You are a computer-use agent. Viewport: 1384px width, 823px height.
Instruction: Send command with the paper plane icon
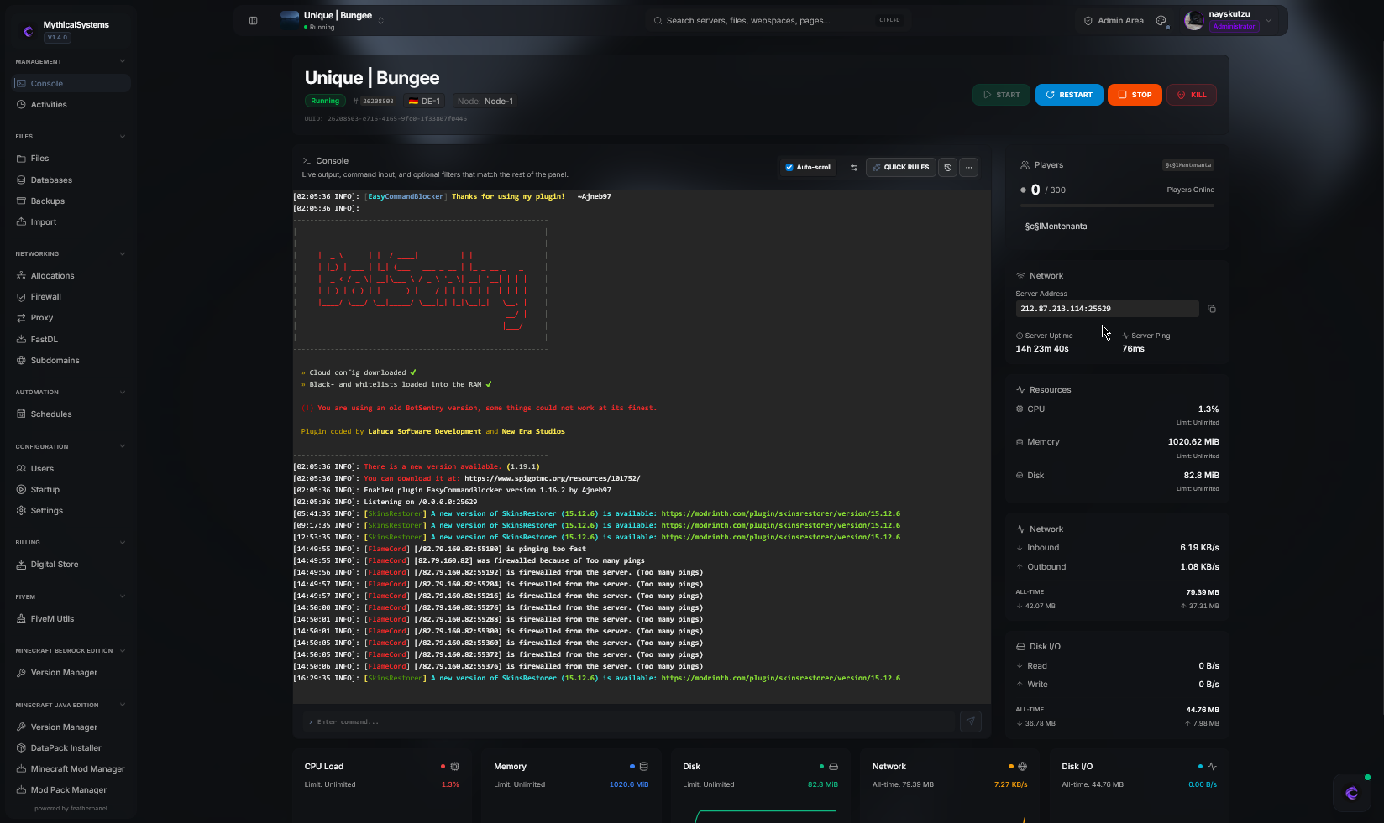(x=970, y=721)
